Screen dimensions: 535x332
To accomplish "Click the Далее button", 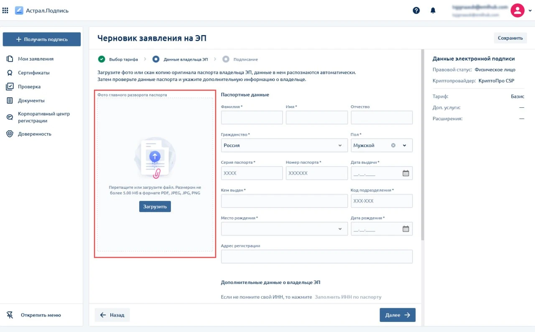I will click(397, 315).
